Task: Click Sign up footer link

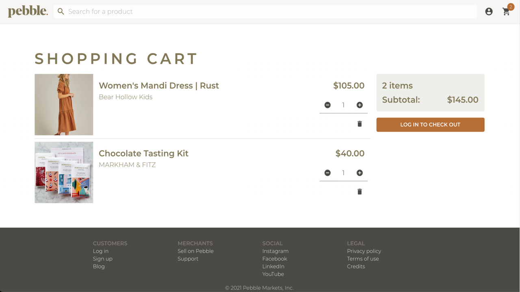Action: (x=103, y=259)
